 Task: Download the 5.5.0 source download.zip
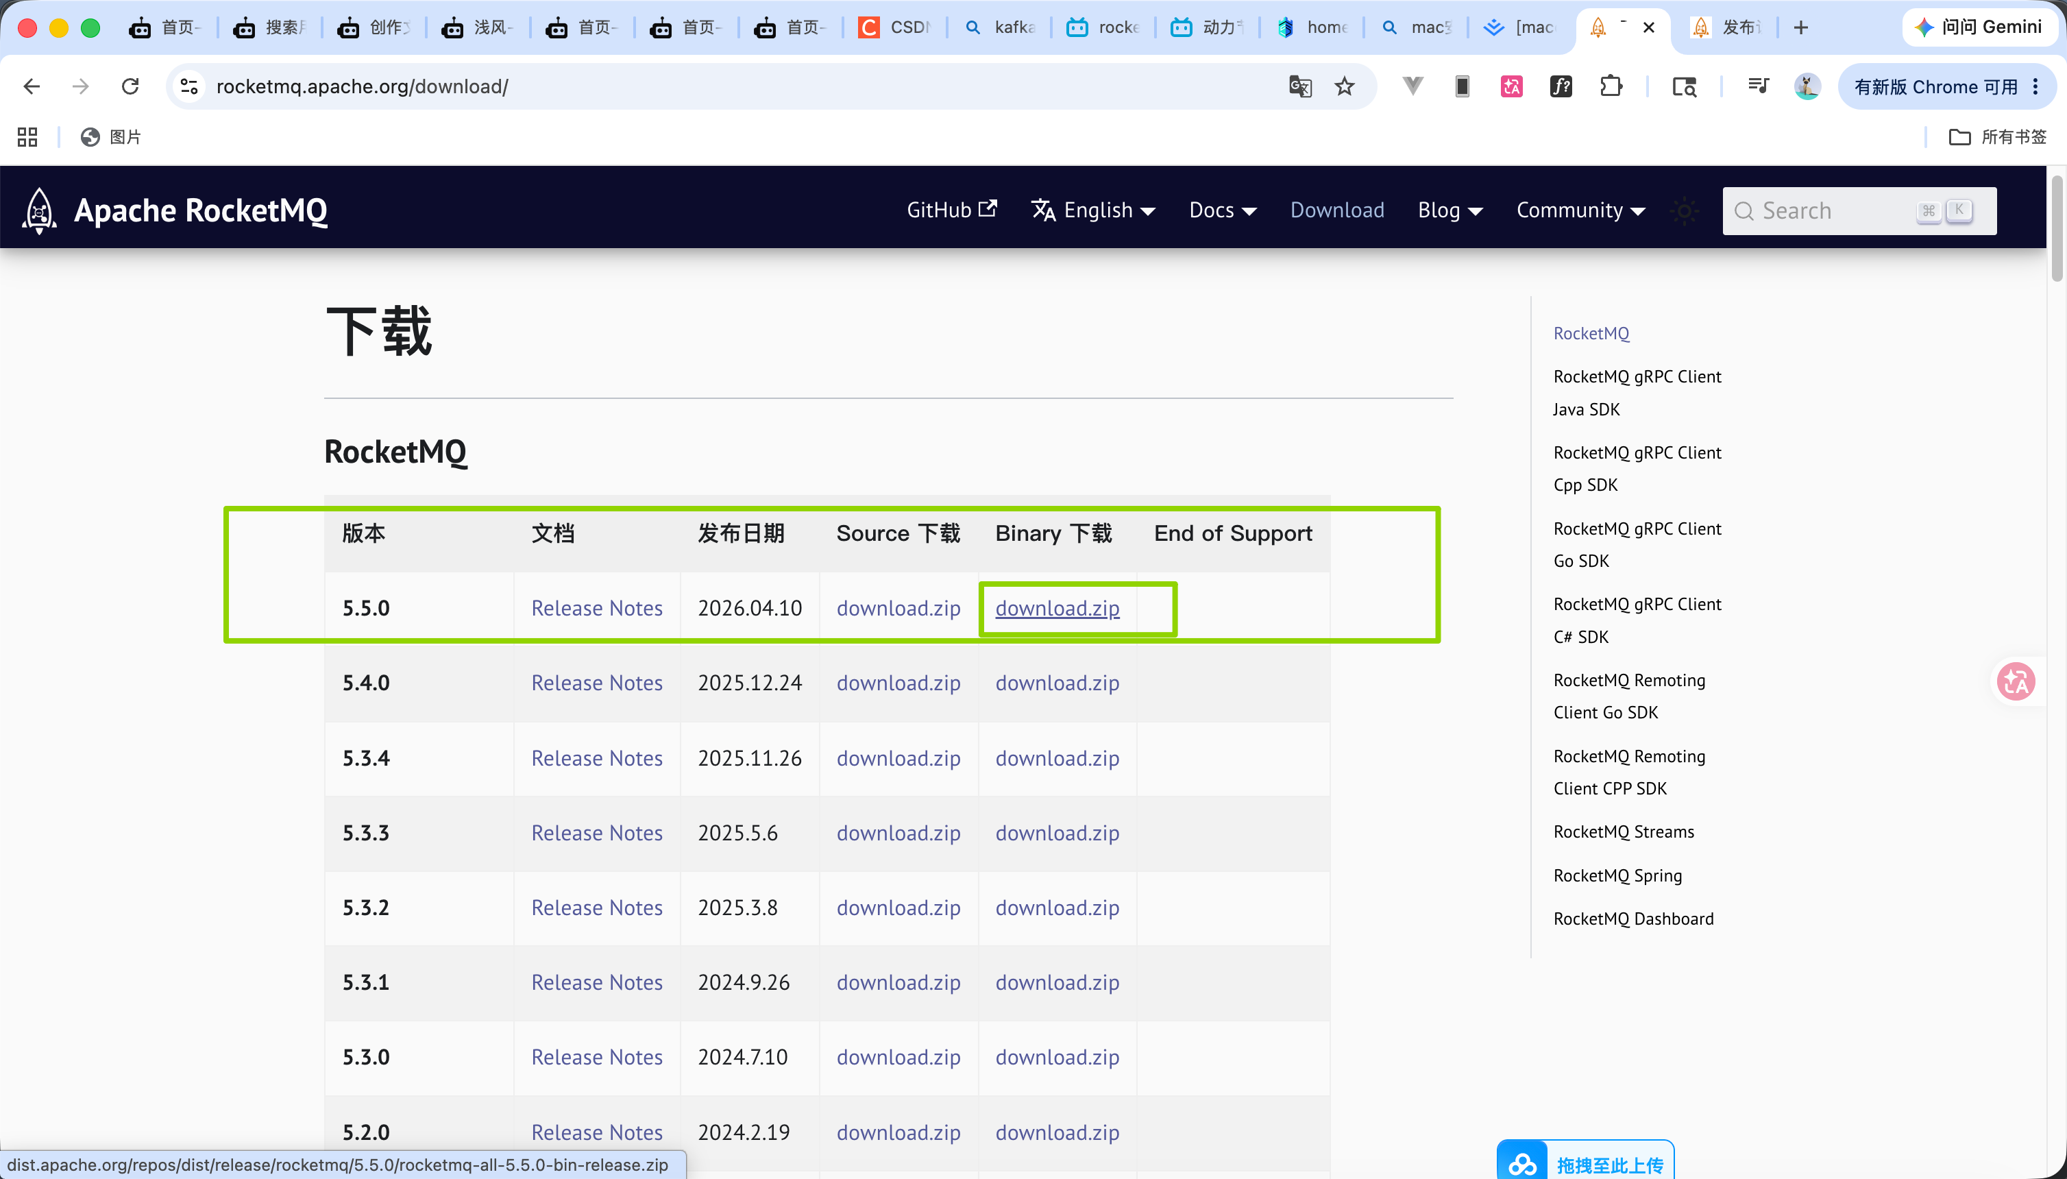coord(898,608)
